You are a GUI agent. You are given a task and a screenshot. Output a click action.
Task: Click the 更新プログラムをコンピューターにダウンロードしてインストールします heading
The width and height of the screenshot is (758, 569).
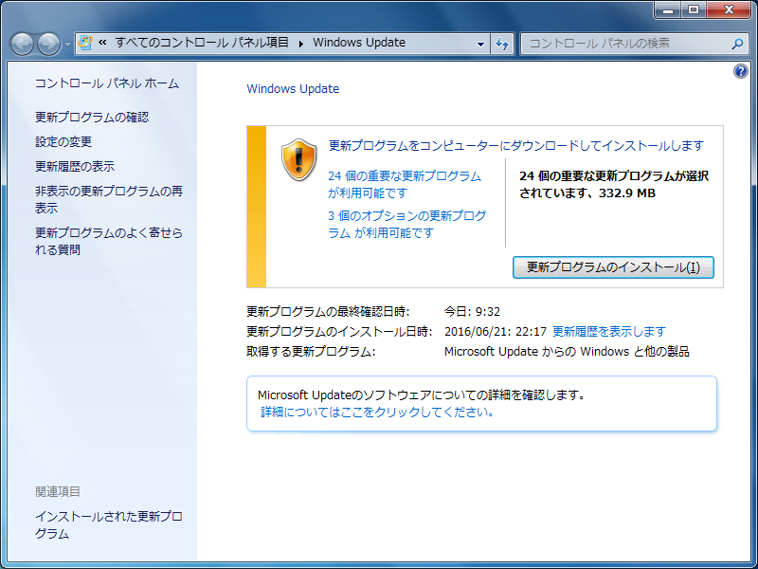516,146
